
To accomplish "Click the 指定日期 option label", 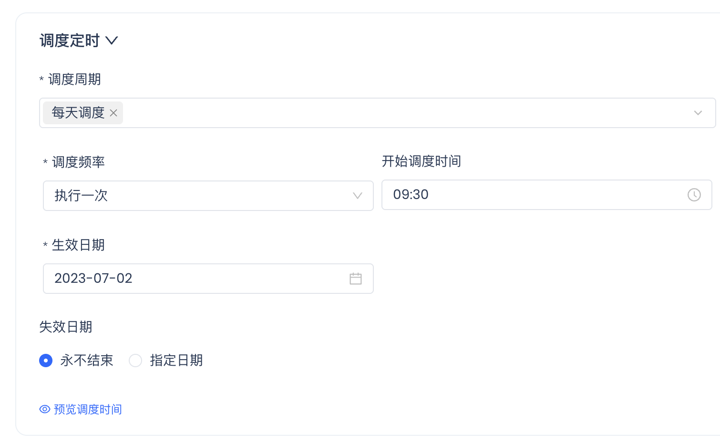I will [x=176, y=361].
